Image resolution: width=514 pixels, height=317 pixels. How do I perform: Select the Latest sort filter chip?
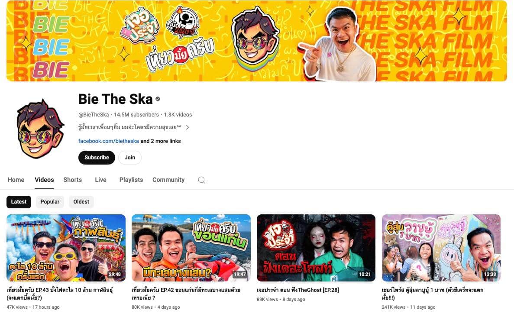click(19, 202)
